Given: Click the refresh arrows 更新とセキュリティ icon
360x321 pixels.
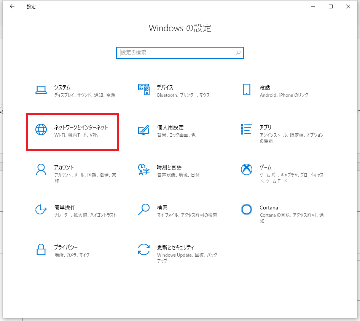Looking at the screenshot, I should pyautogui.click(x=144, y=249).
